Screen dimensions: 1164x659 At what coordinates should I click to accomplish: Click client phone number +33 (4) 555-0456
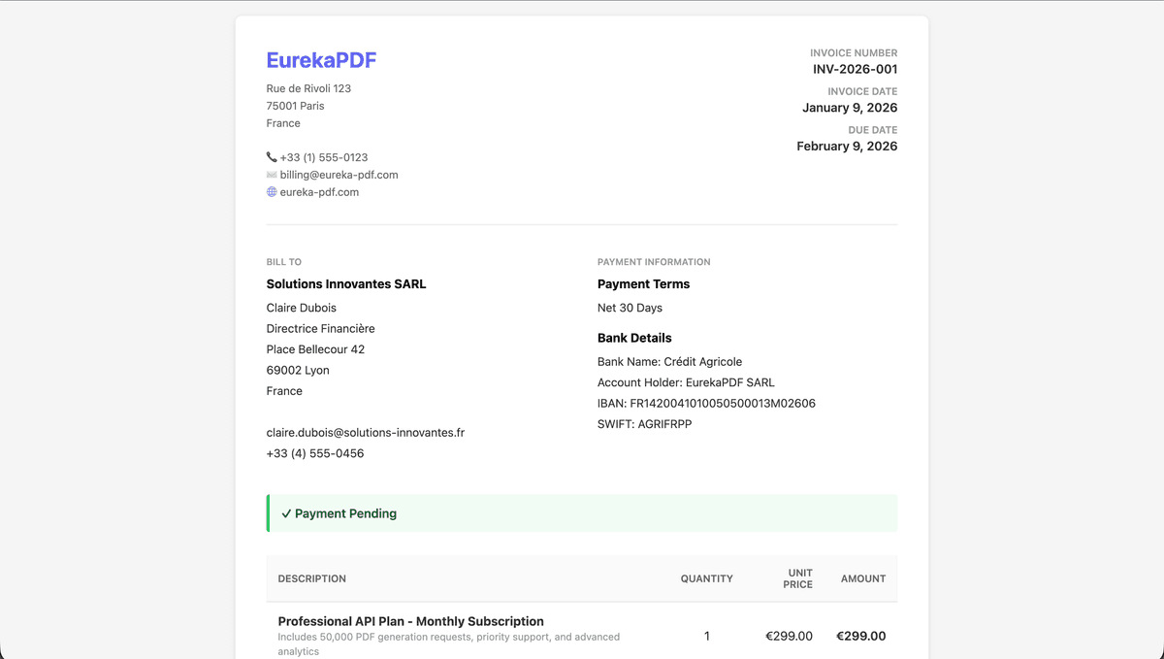point(315,453)
